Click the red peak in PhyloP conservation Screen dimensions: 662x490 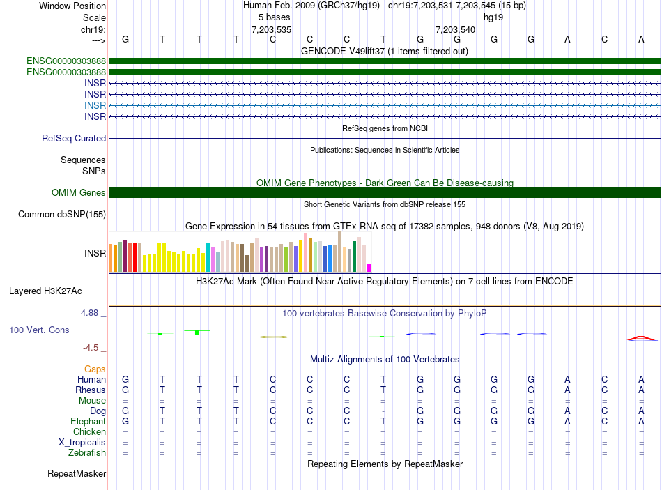(x=640, y=338)
